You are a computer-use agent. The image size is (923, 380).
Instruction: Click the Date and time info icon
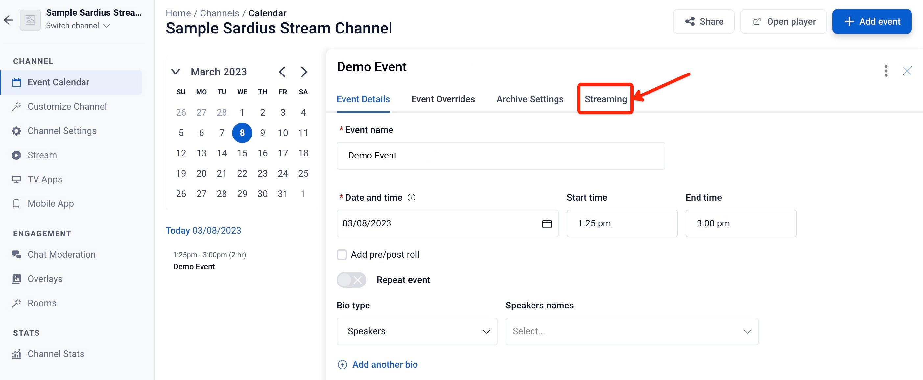pyautogui.click(x=412, y=198)
